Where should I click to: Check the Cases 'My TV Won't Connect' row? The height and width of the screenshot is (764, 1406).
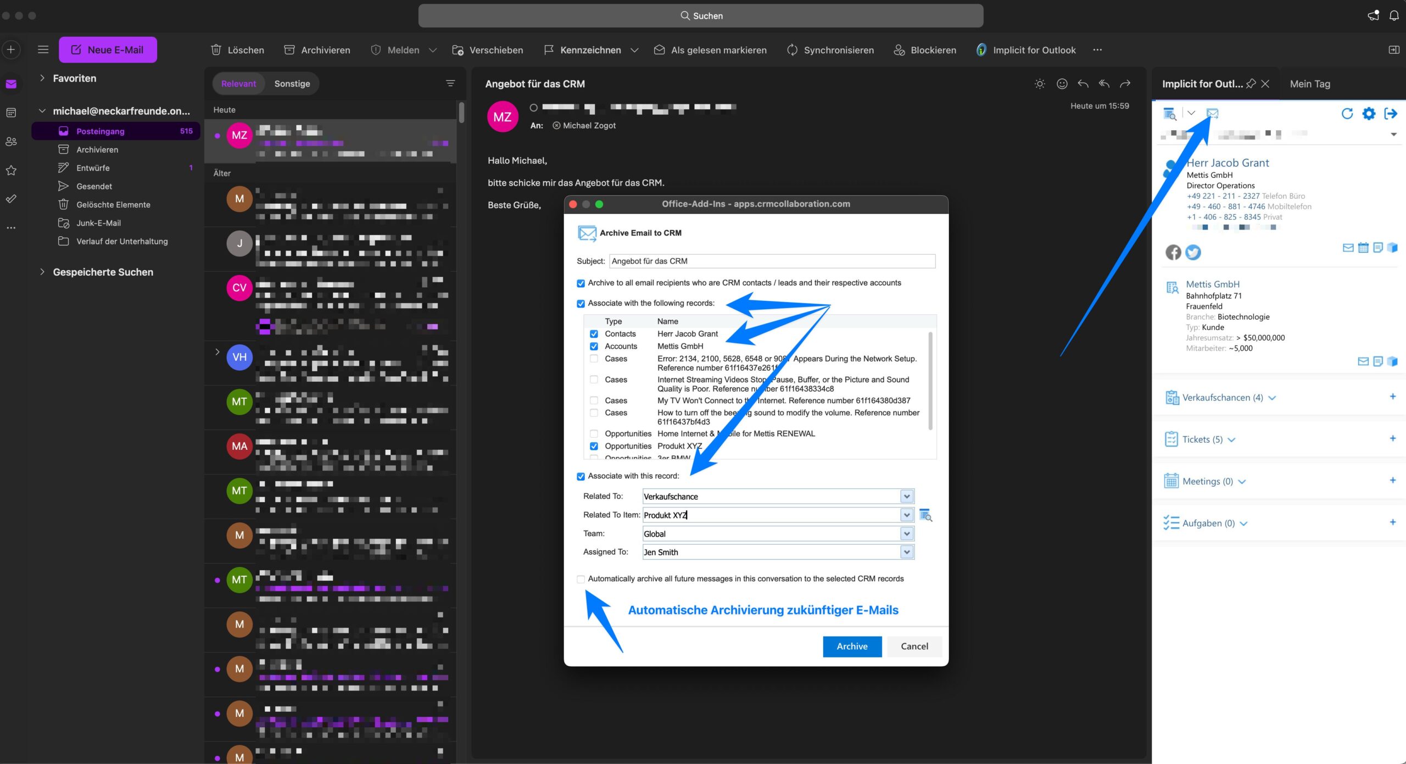[x=594, y=401]
